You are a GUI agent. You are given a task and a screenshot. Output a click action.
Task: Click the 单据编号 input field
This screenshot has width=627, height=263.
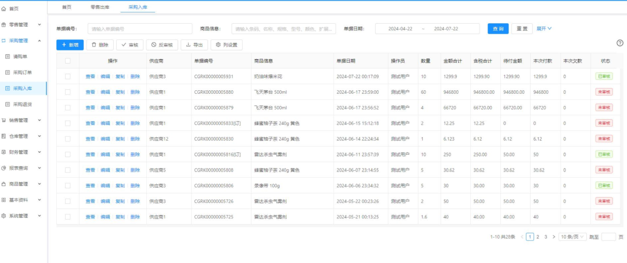click(x=139, y=29)
